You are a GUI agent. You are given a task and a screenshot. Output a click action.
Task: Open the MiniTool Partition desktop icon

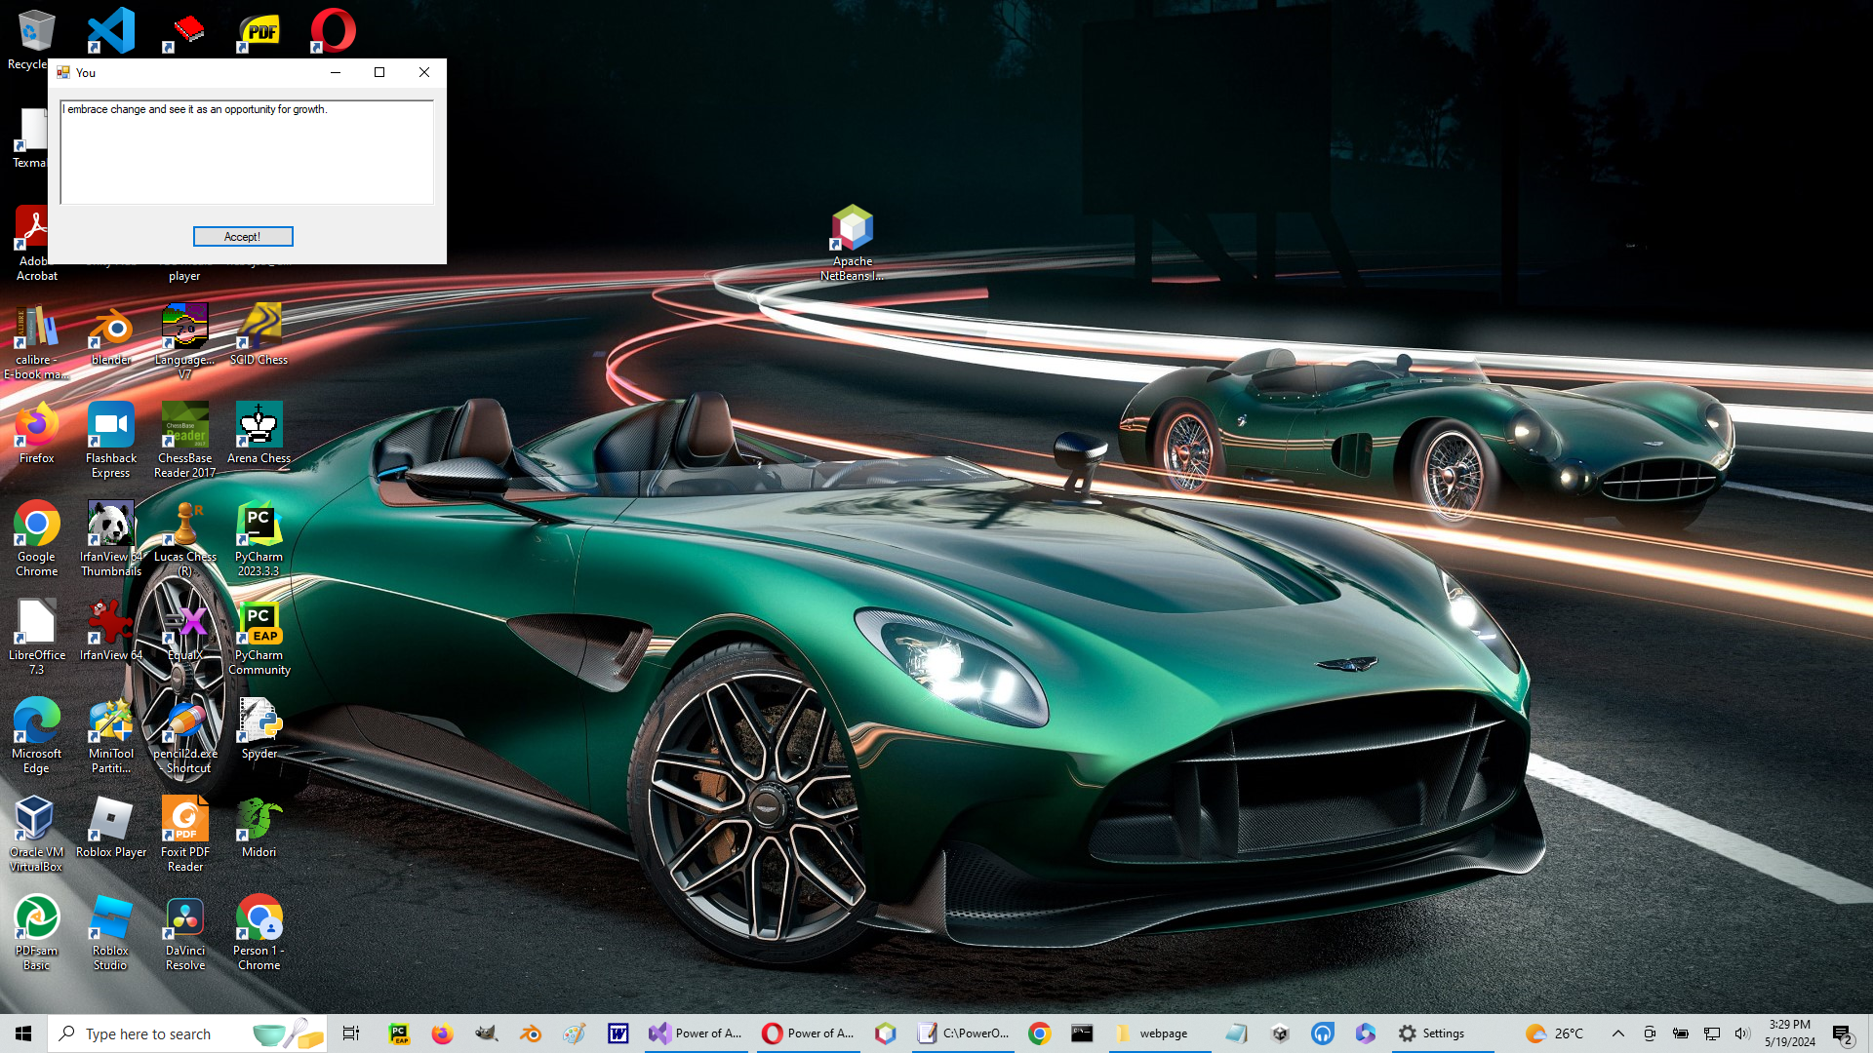click(x=111, y=735)
